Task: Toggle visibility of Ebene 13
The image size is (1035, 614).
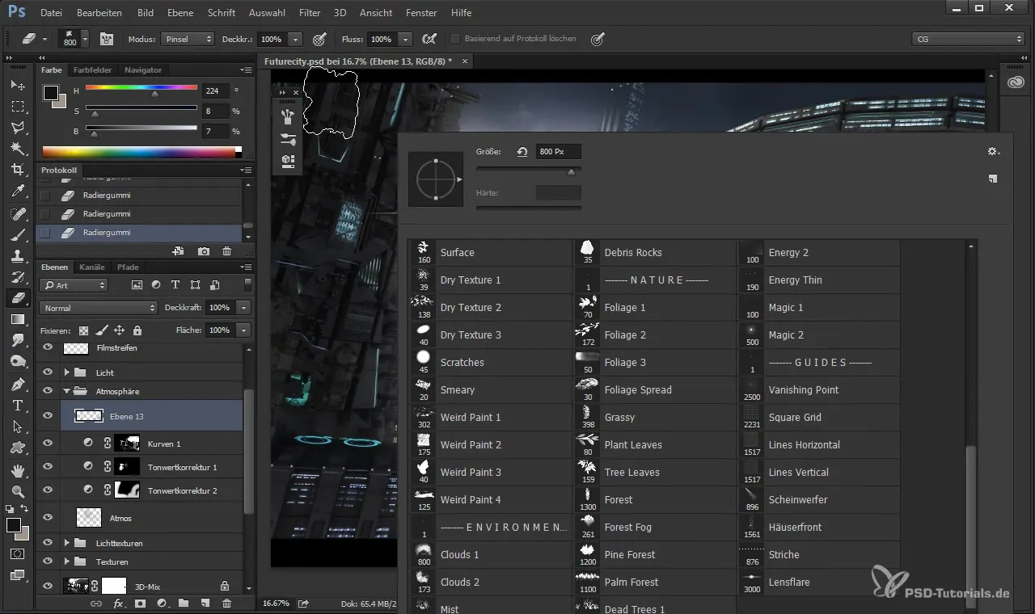Action: [x=48, y=415]
